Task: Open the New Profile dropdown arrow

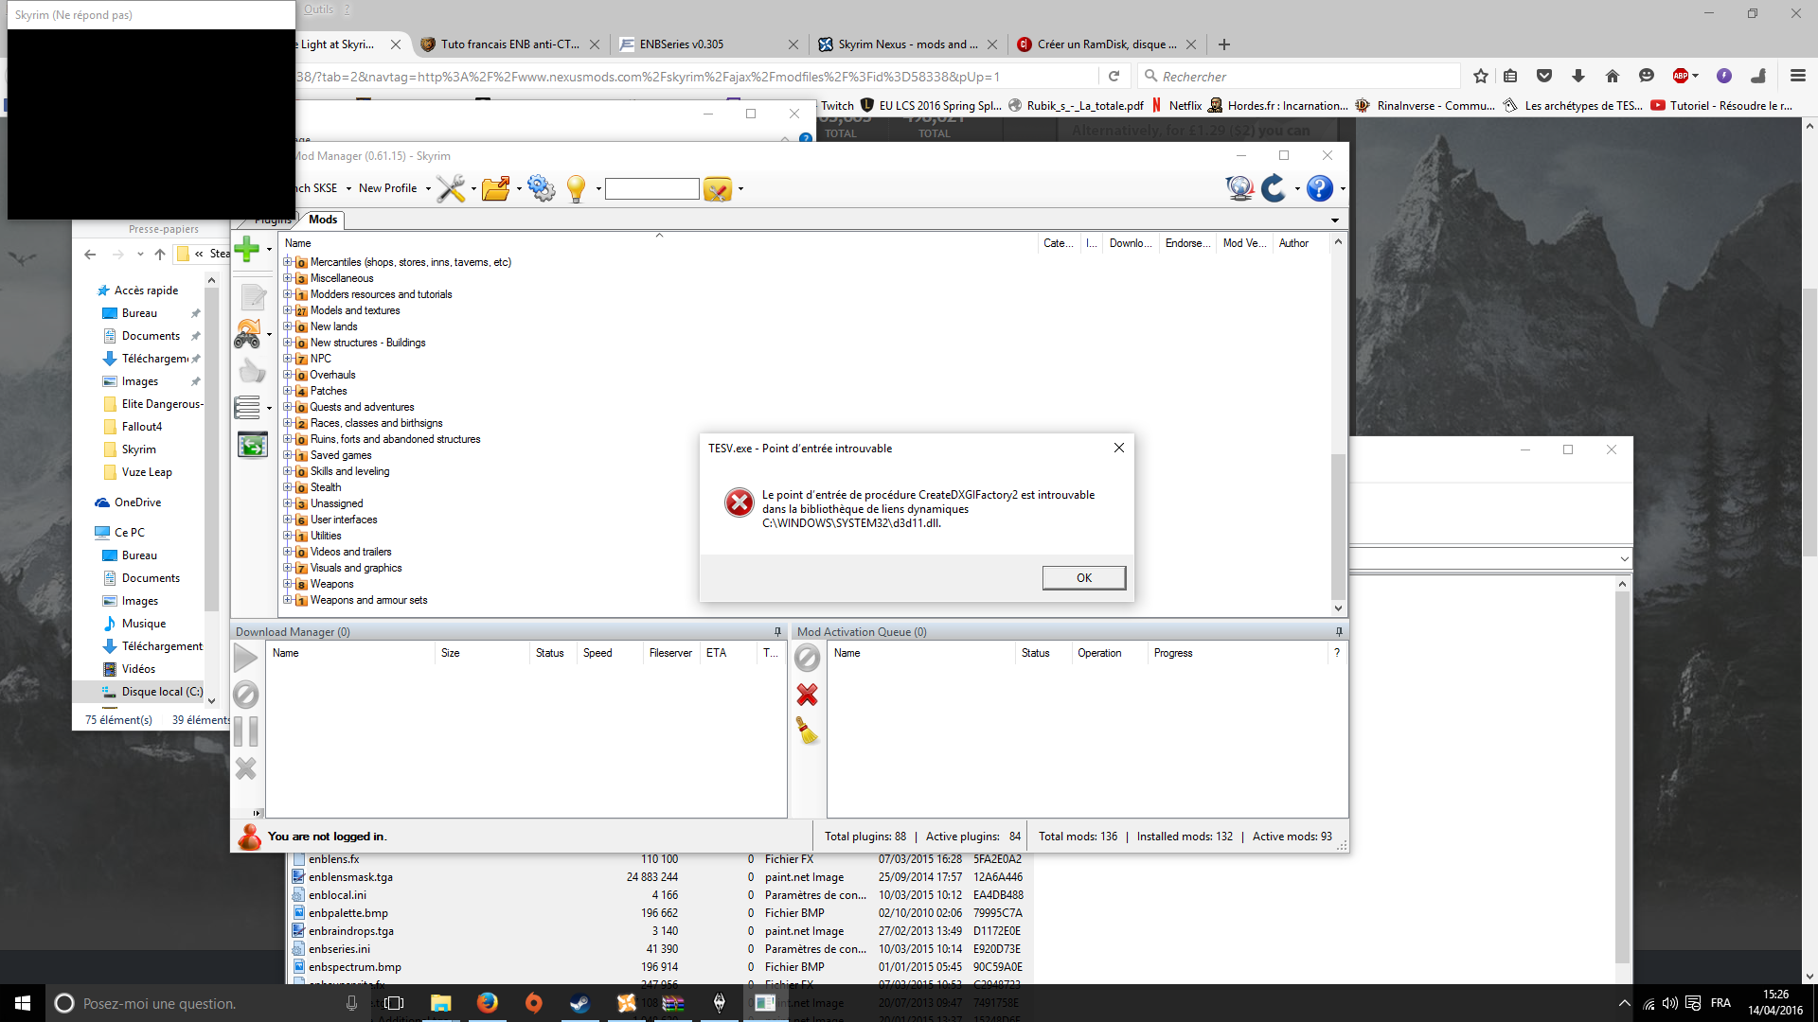Action: pos(428,188)
